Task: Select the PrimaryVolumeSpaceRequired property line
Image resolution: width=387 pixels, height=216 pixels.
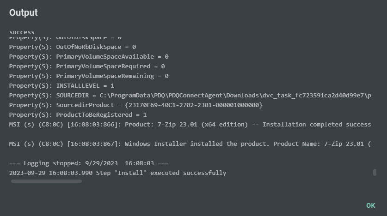Action: pyautogui.click(x=87, y=66)
